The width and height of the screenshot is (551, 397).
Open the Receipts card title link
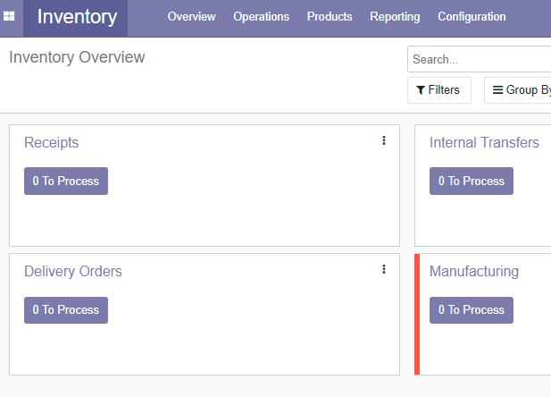pos(51,142)
